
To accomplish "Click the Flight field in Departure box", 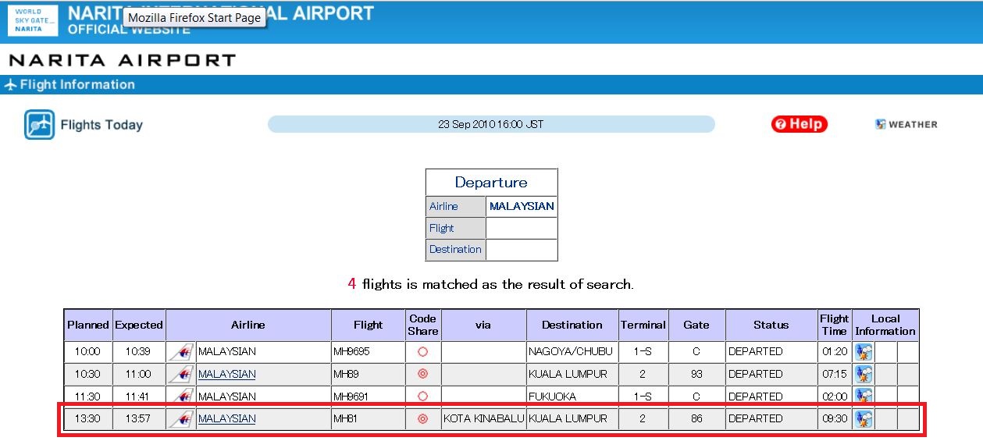I will click(521, 228).
